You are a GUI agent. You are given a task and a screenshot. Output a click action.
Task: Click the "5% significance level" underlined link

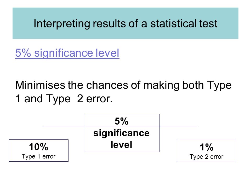(x=67, y=53)
